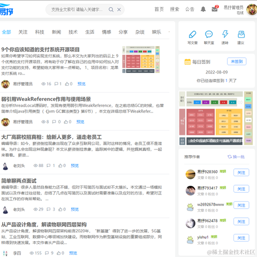This screenshot has width=257, height=257.
Task: Click 换一批 to refresh recommended authors
Action: (x=239, y=157)
